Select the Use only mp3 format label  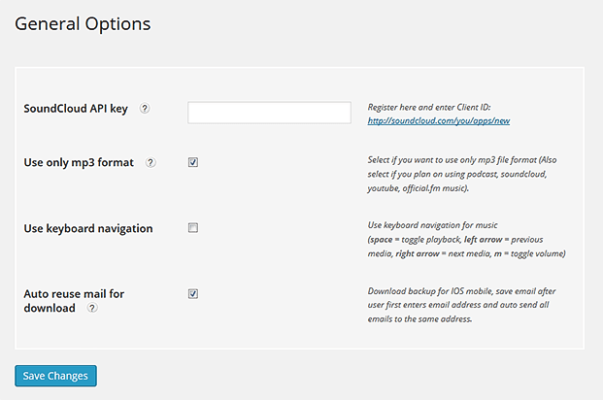(x=79, y=163)
